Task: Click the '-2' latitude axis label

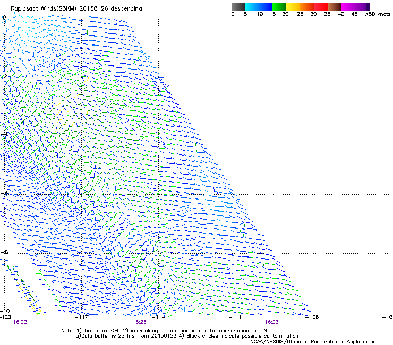Action: click(5, 76)
